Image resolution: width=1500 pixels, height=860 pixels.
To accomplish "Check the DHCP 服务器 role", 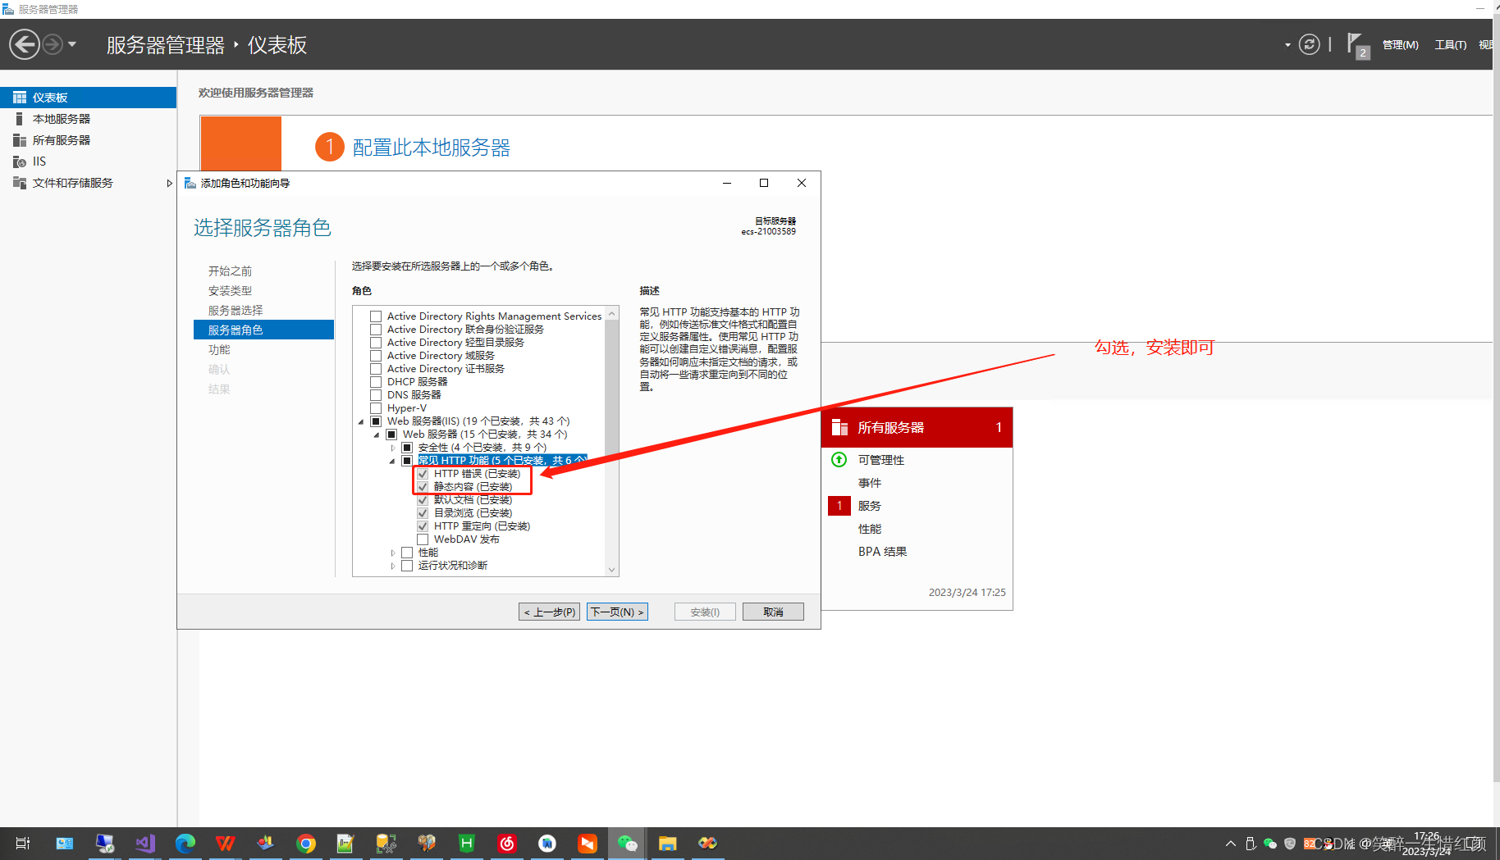I will point(376,382).
